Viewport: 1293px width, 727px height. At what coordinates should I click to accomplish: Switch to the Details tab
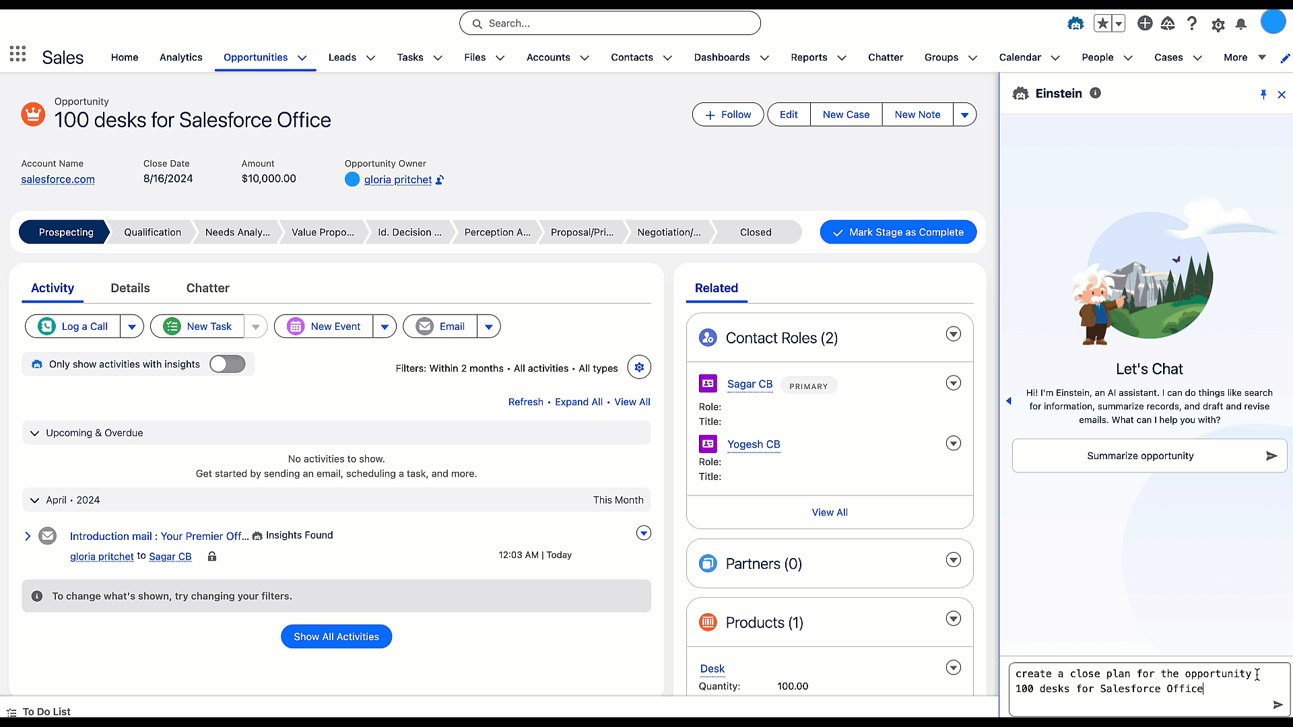click(x=130, y=288)
